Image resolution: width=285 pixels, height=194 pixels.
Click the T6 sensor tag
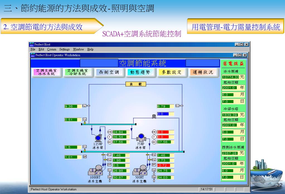click(x=154, y=177)
